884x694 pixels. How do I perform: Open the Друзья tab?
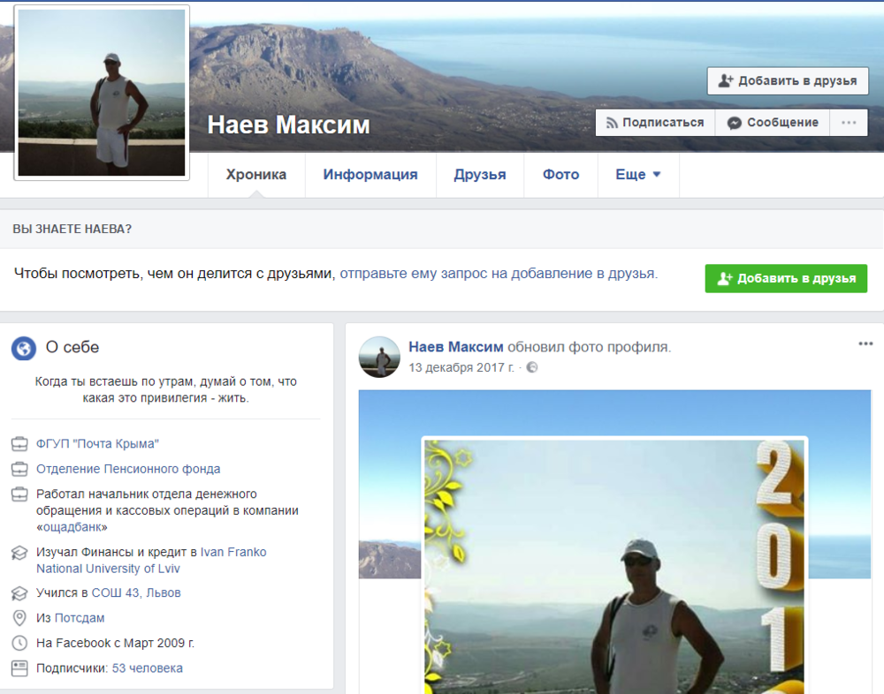480,175
